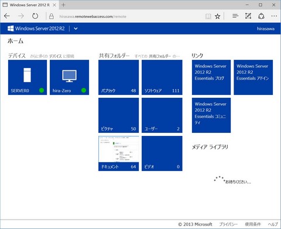Open the hirasawa user menu
Screen dimensions: 281x229
[266, 29]
